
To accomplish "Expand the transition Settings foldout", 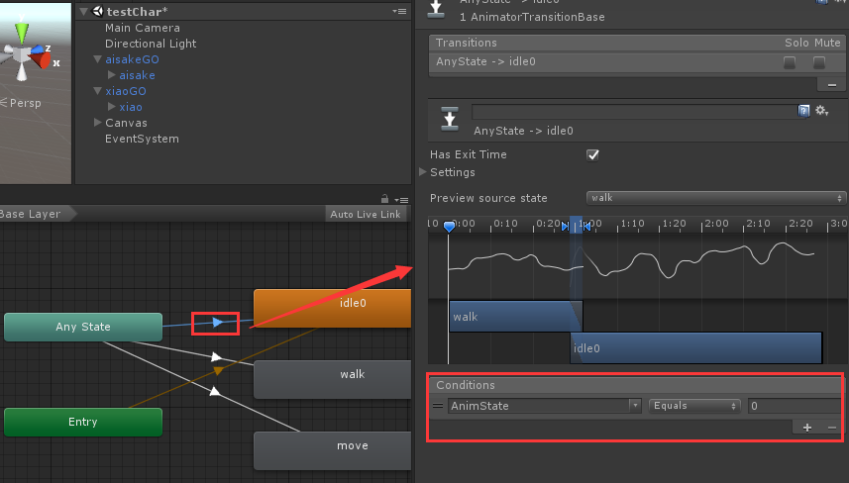I will click(423, 172).
